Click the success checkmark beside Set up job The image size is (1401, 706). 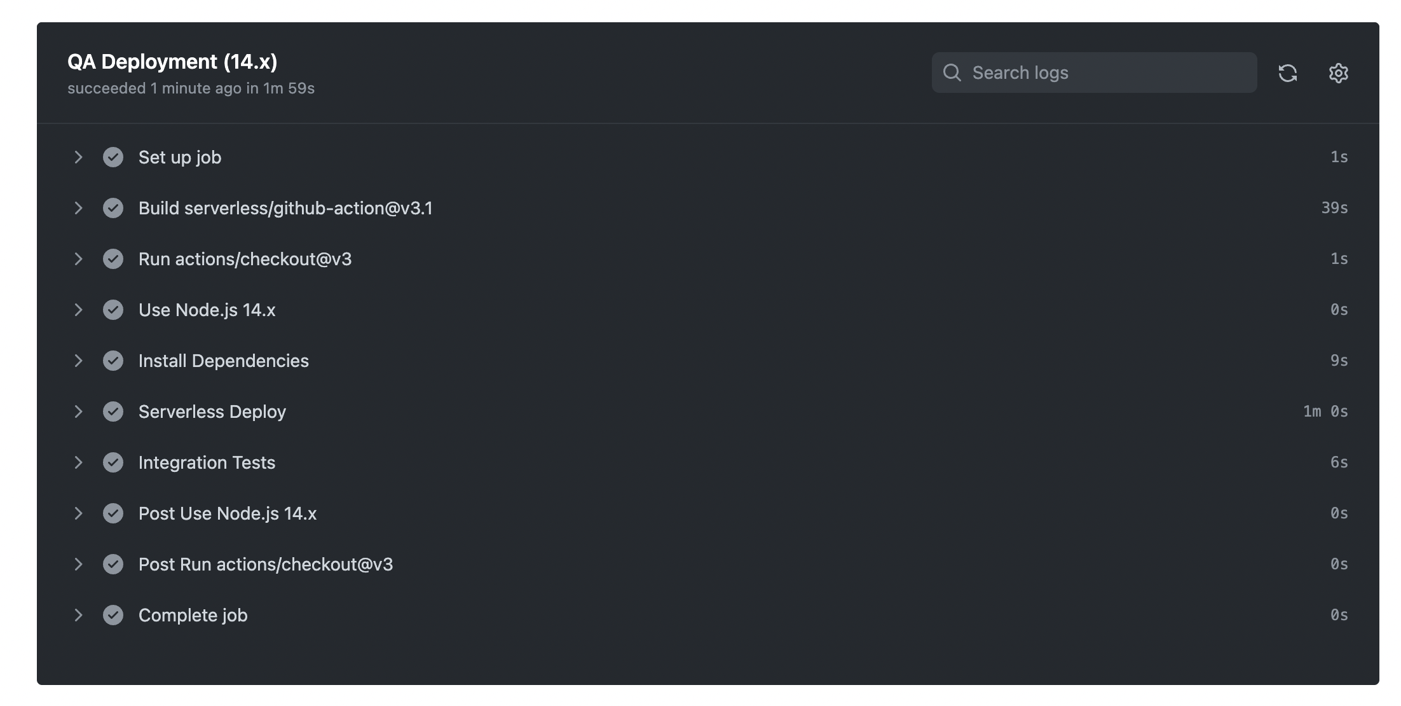[x=113, y=157]
